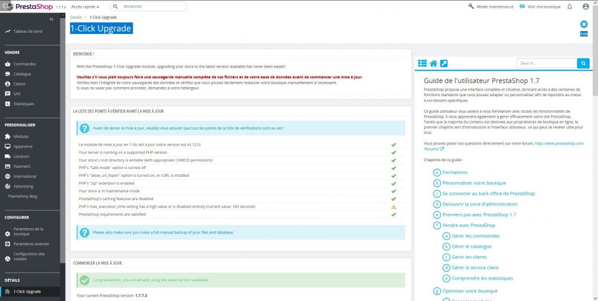Click question icon in backup notice
598x301 pixels.
[85, 232]
